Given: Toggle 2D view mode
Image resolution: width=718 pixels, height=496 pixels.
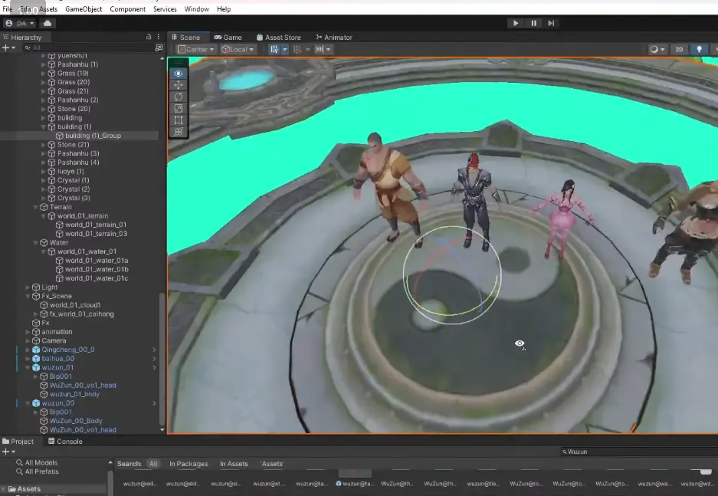Looking at the screenshot, I should 679,50.
